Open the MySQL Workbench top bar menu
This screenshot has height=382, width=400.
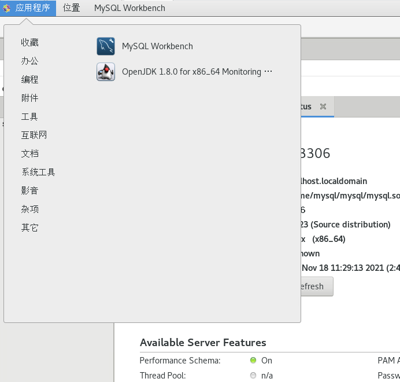[x=129, y=8]
